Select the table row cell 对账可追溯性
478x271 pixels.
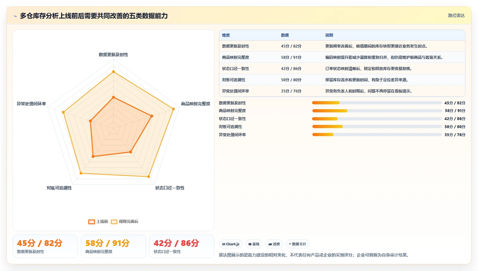(234, 80)
